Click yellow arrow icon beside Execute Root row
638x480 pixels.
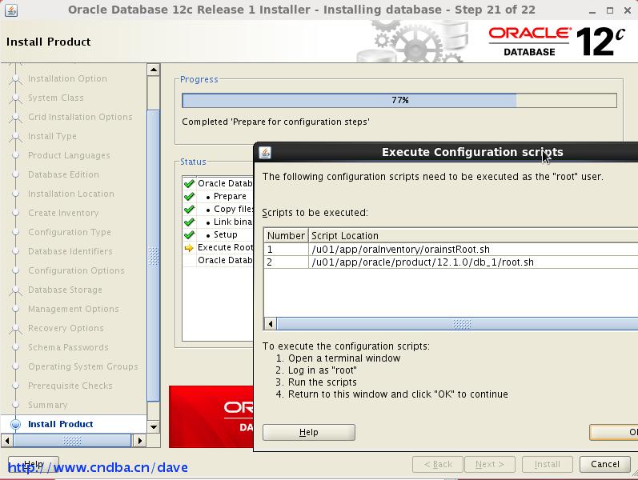tap(189, 248)
